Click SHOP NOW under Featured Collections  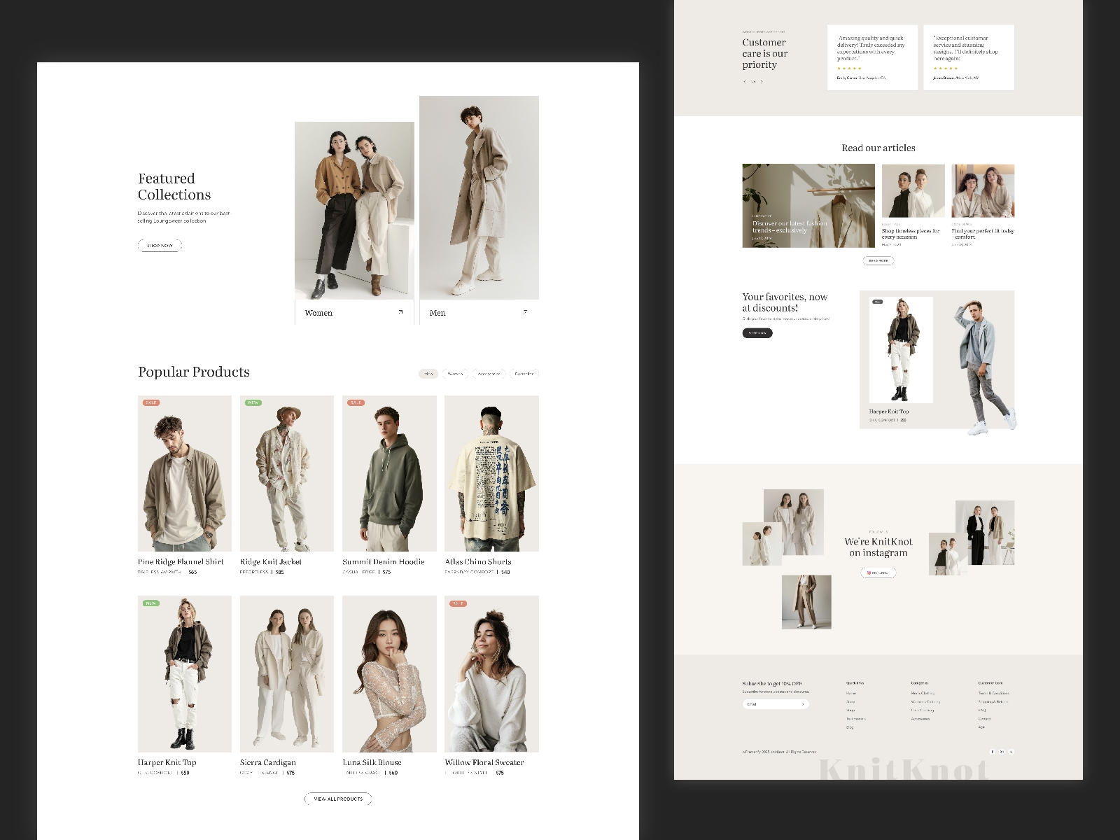click(160, 245)
